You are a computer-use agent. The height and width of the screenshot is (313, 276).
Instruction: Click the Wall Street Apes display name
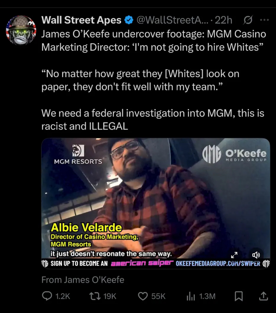(81, 20)
